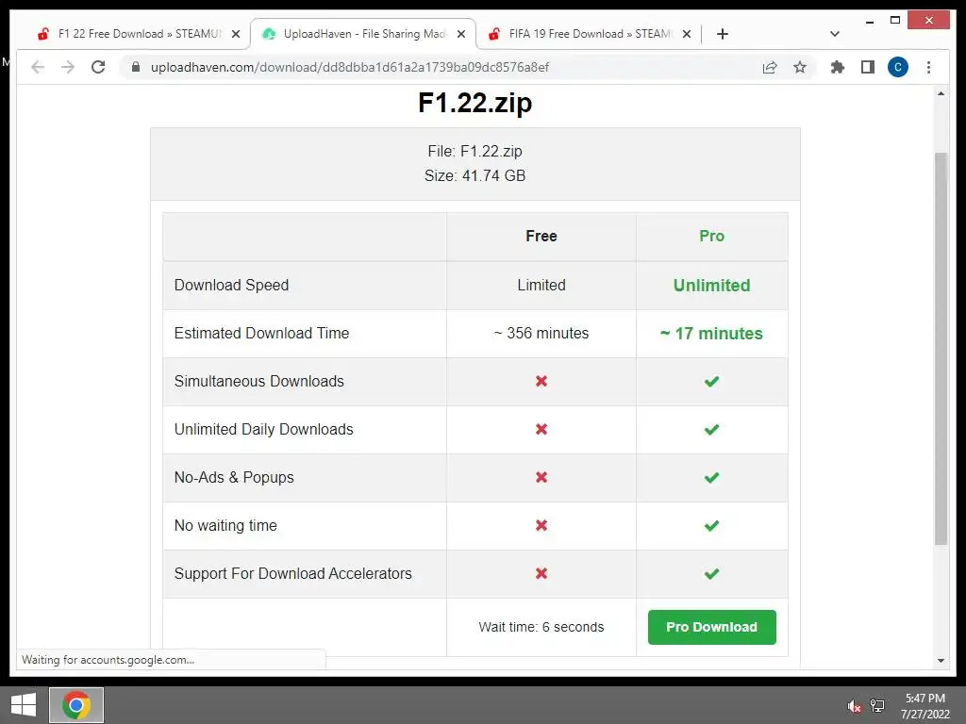Open a new browser tab
This screenshot has height=724, width=966.
[x=723, y=34]
